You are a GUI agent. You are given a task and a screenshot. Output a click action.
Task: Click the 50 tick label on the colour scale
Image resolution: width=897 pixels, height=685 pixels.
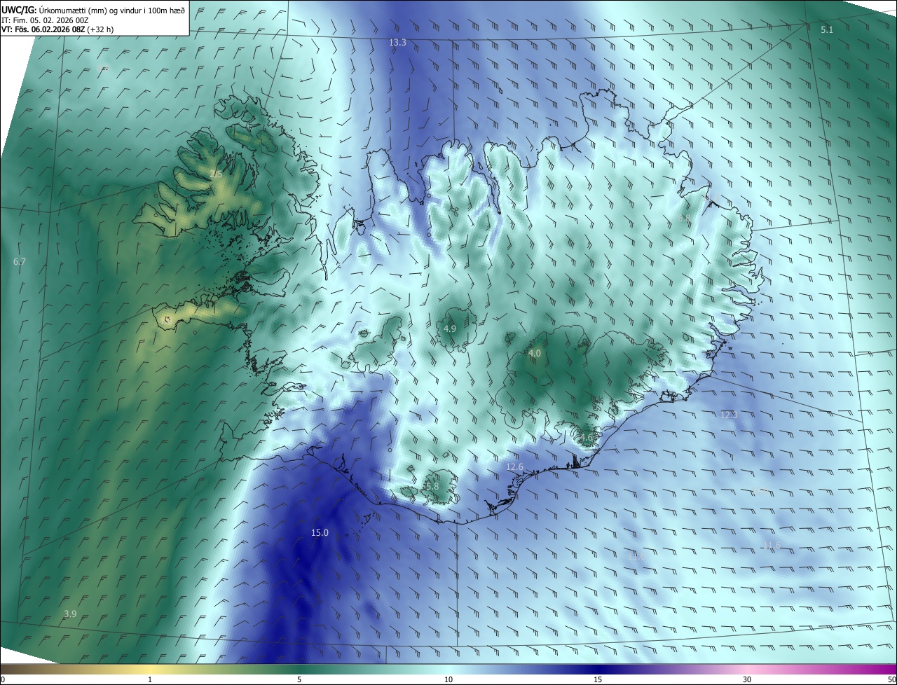891,679
